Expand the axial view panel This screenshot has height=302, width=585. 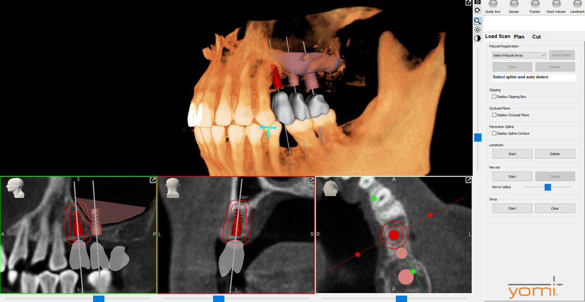pyautogui.click(x=468, y=180)
